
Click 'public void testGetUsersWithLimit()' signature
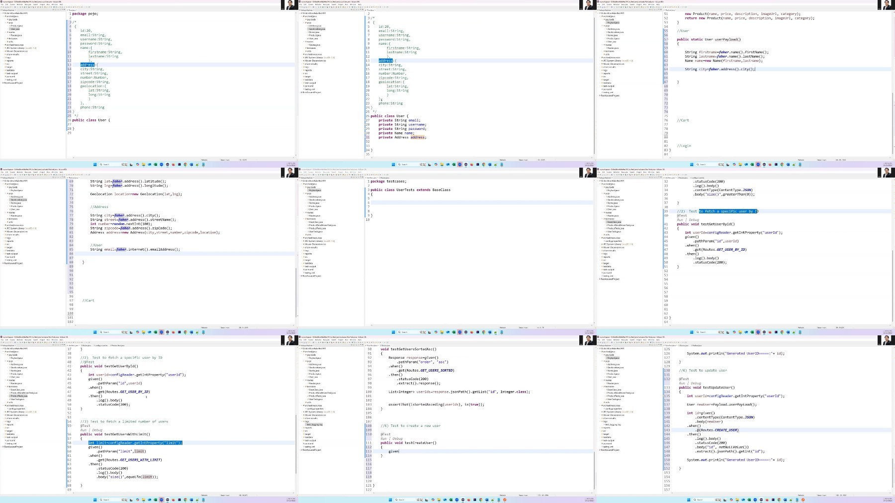115,434
